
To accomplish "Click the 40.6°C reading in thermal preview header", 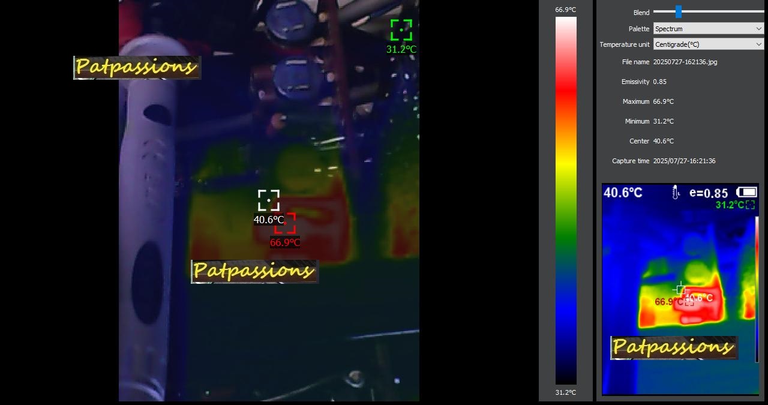I will (x=623, y=193).
